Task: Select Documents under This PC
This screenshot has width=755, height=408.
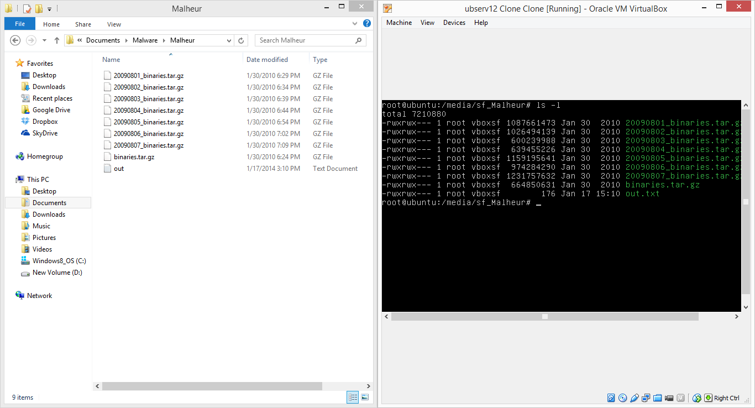Action: [x=48, y=203]
